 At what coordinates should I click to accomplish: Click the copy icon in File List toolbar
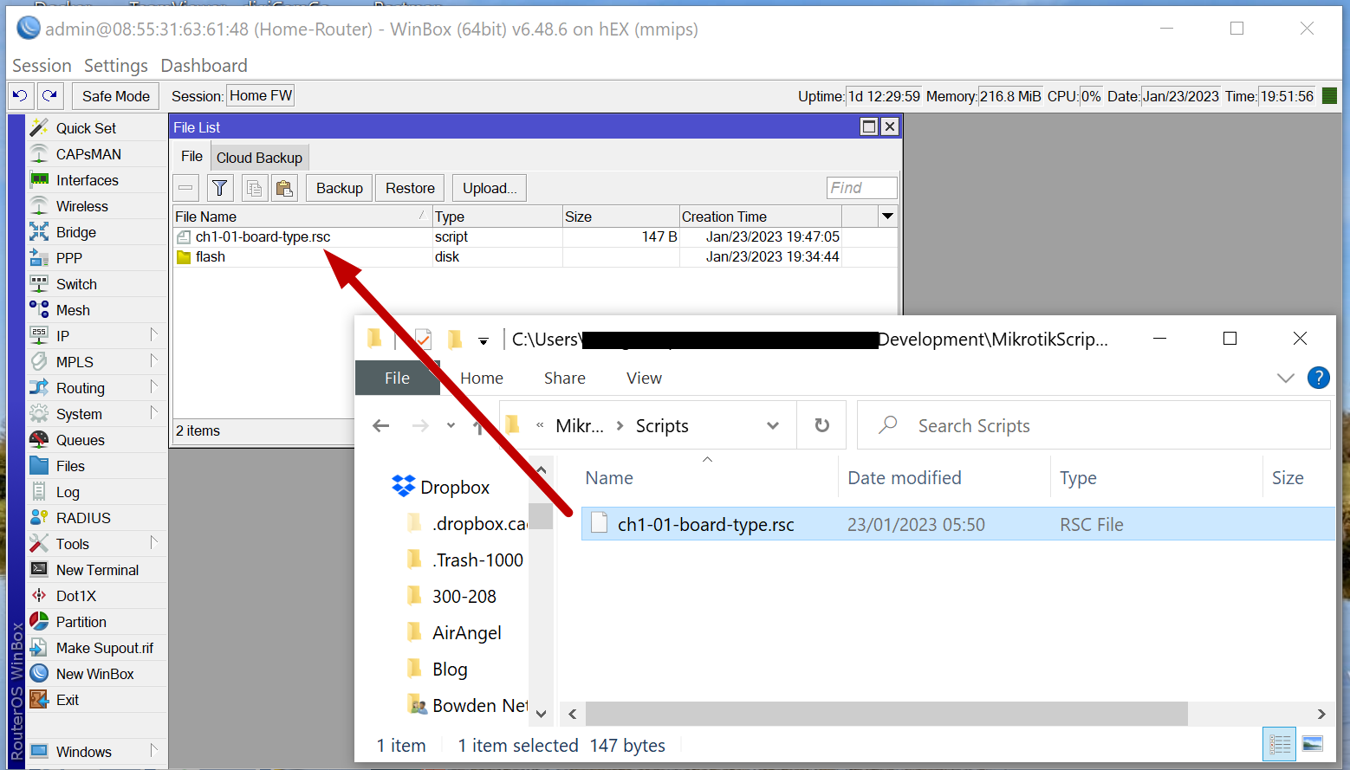coord(254,188)
